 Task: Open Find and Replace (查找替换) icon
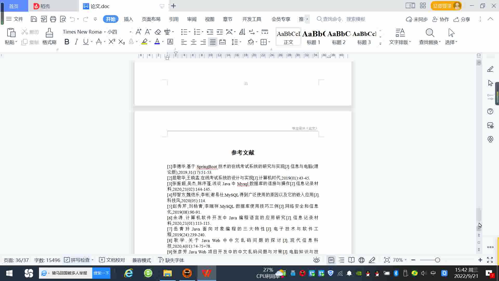[x=430, y=33]
